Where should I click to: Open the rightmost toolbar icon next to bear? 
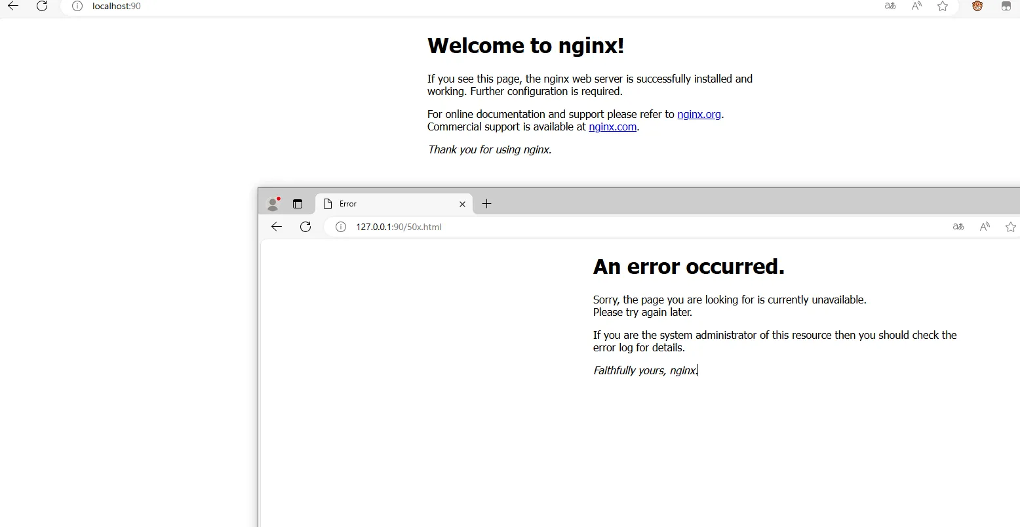1006,6
